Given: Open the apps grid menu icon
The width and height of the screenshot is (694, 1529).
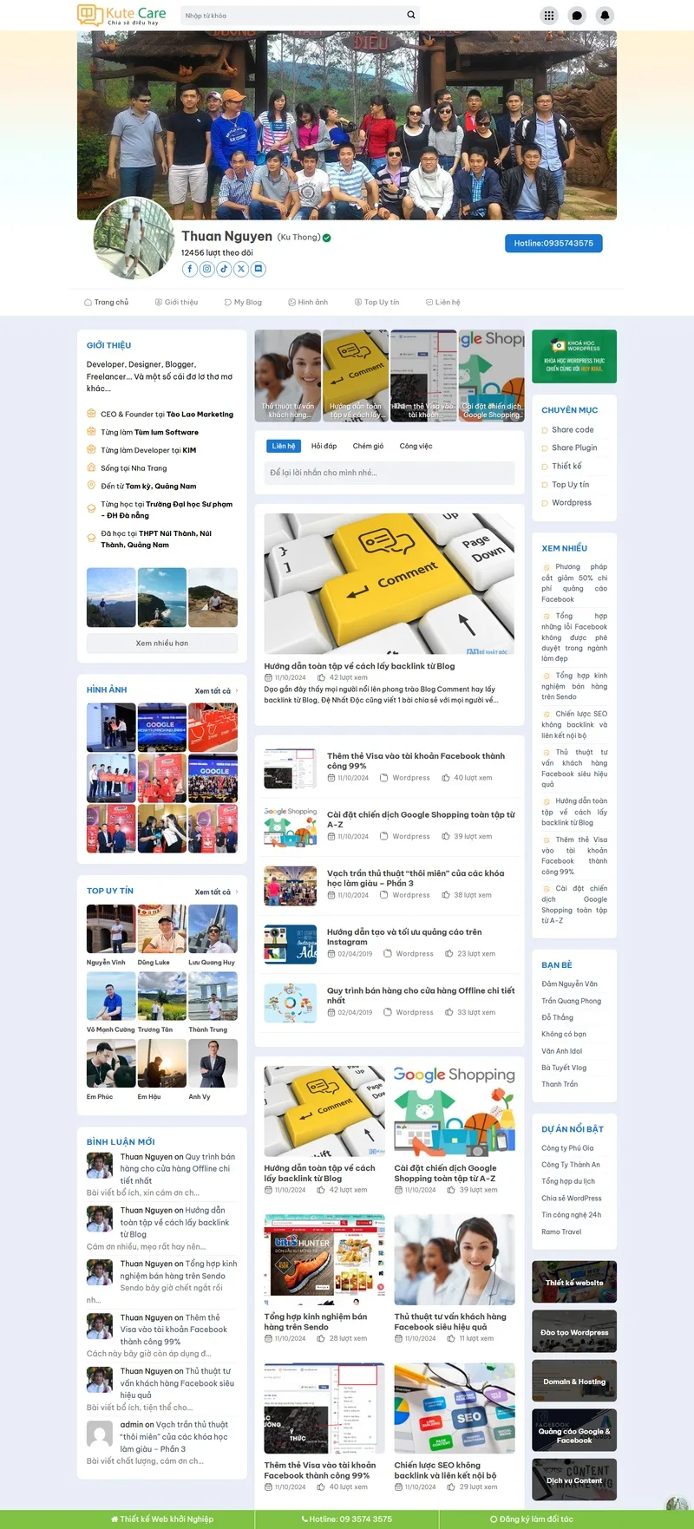Looking at the screenshot, I should [x=549, y=16].
